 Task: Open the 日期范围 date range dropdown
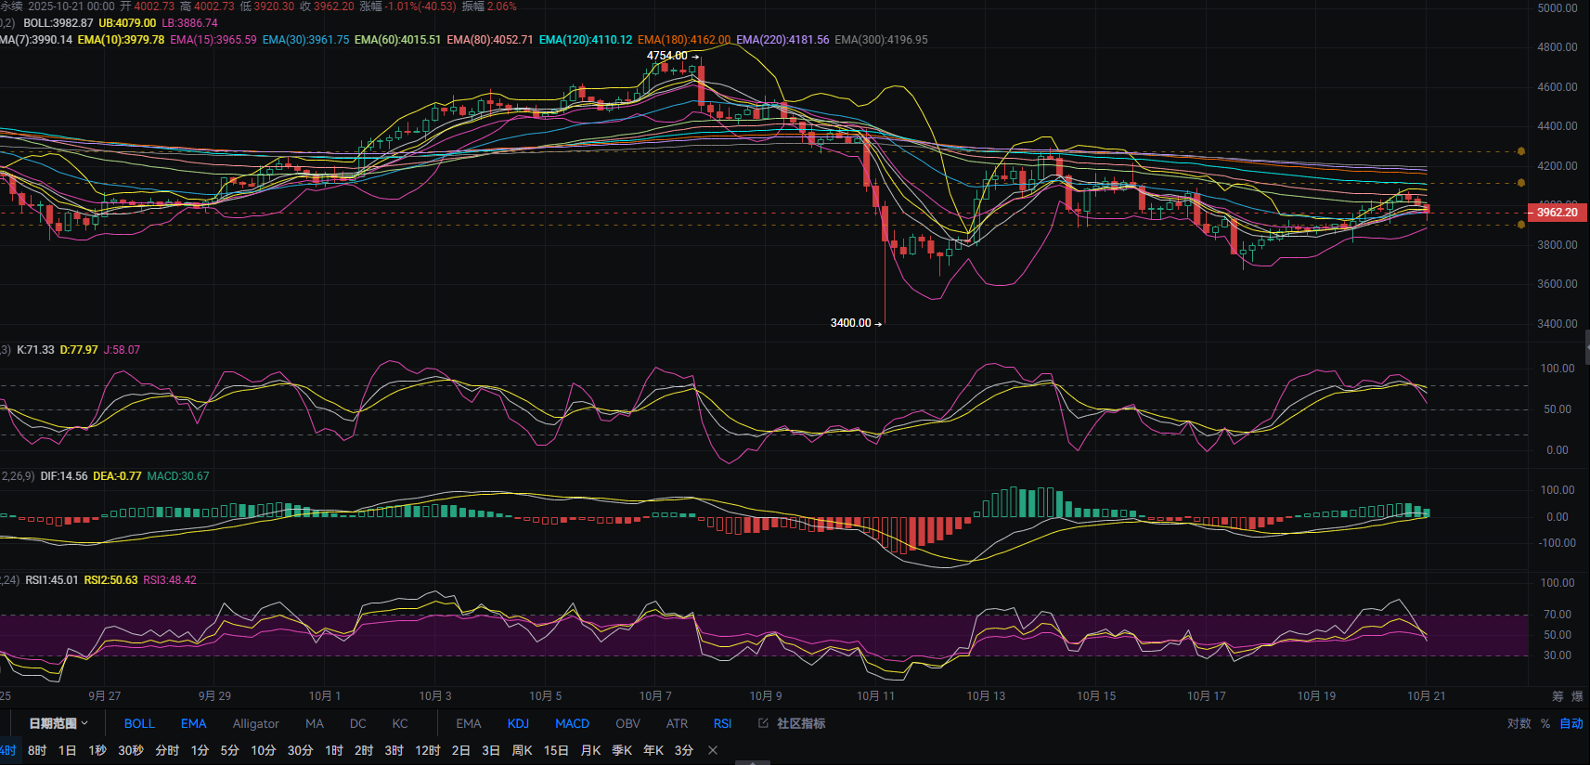[58, 723]
